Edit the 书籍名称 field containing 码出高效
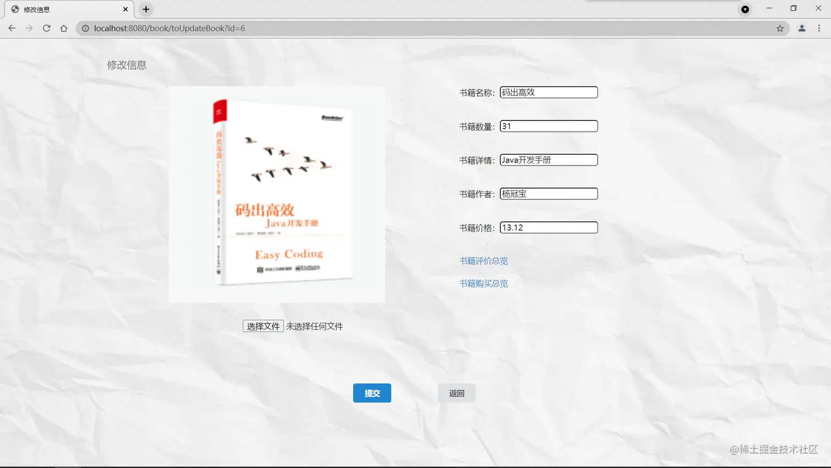The width and height of the screenshot is (831, 468). coord(549,92)
